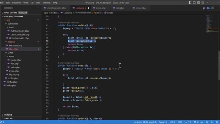Viewport: 220px width, 124px height.
Task: Switch to the index.php editor tab
Action: point(101,8)
